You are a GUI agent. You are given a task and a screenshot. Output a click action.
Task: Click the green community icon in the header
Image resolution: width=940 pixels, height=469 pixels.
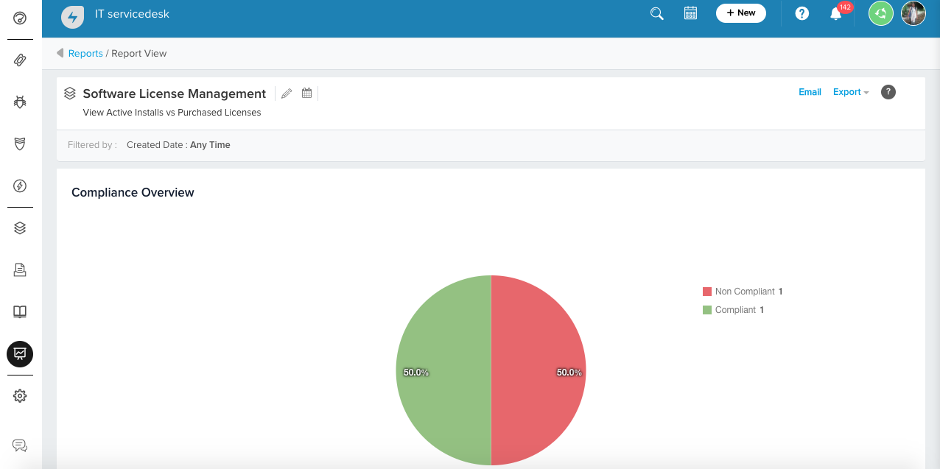pos(880,13)
